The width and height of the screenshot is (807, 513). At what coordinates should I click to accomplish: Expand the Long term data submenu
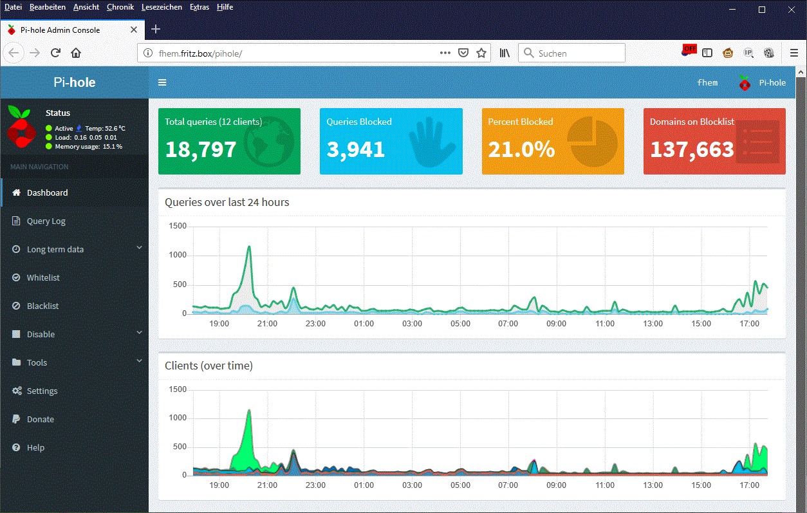tap(75, 249)
